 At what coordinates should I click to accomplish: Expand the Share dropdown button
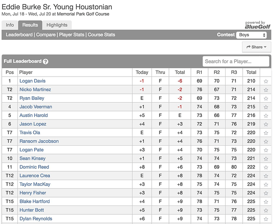(257, 47)
